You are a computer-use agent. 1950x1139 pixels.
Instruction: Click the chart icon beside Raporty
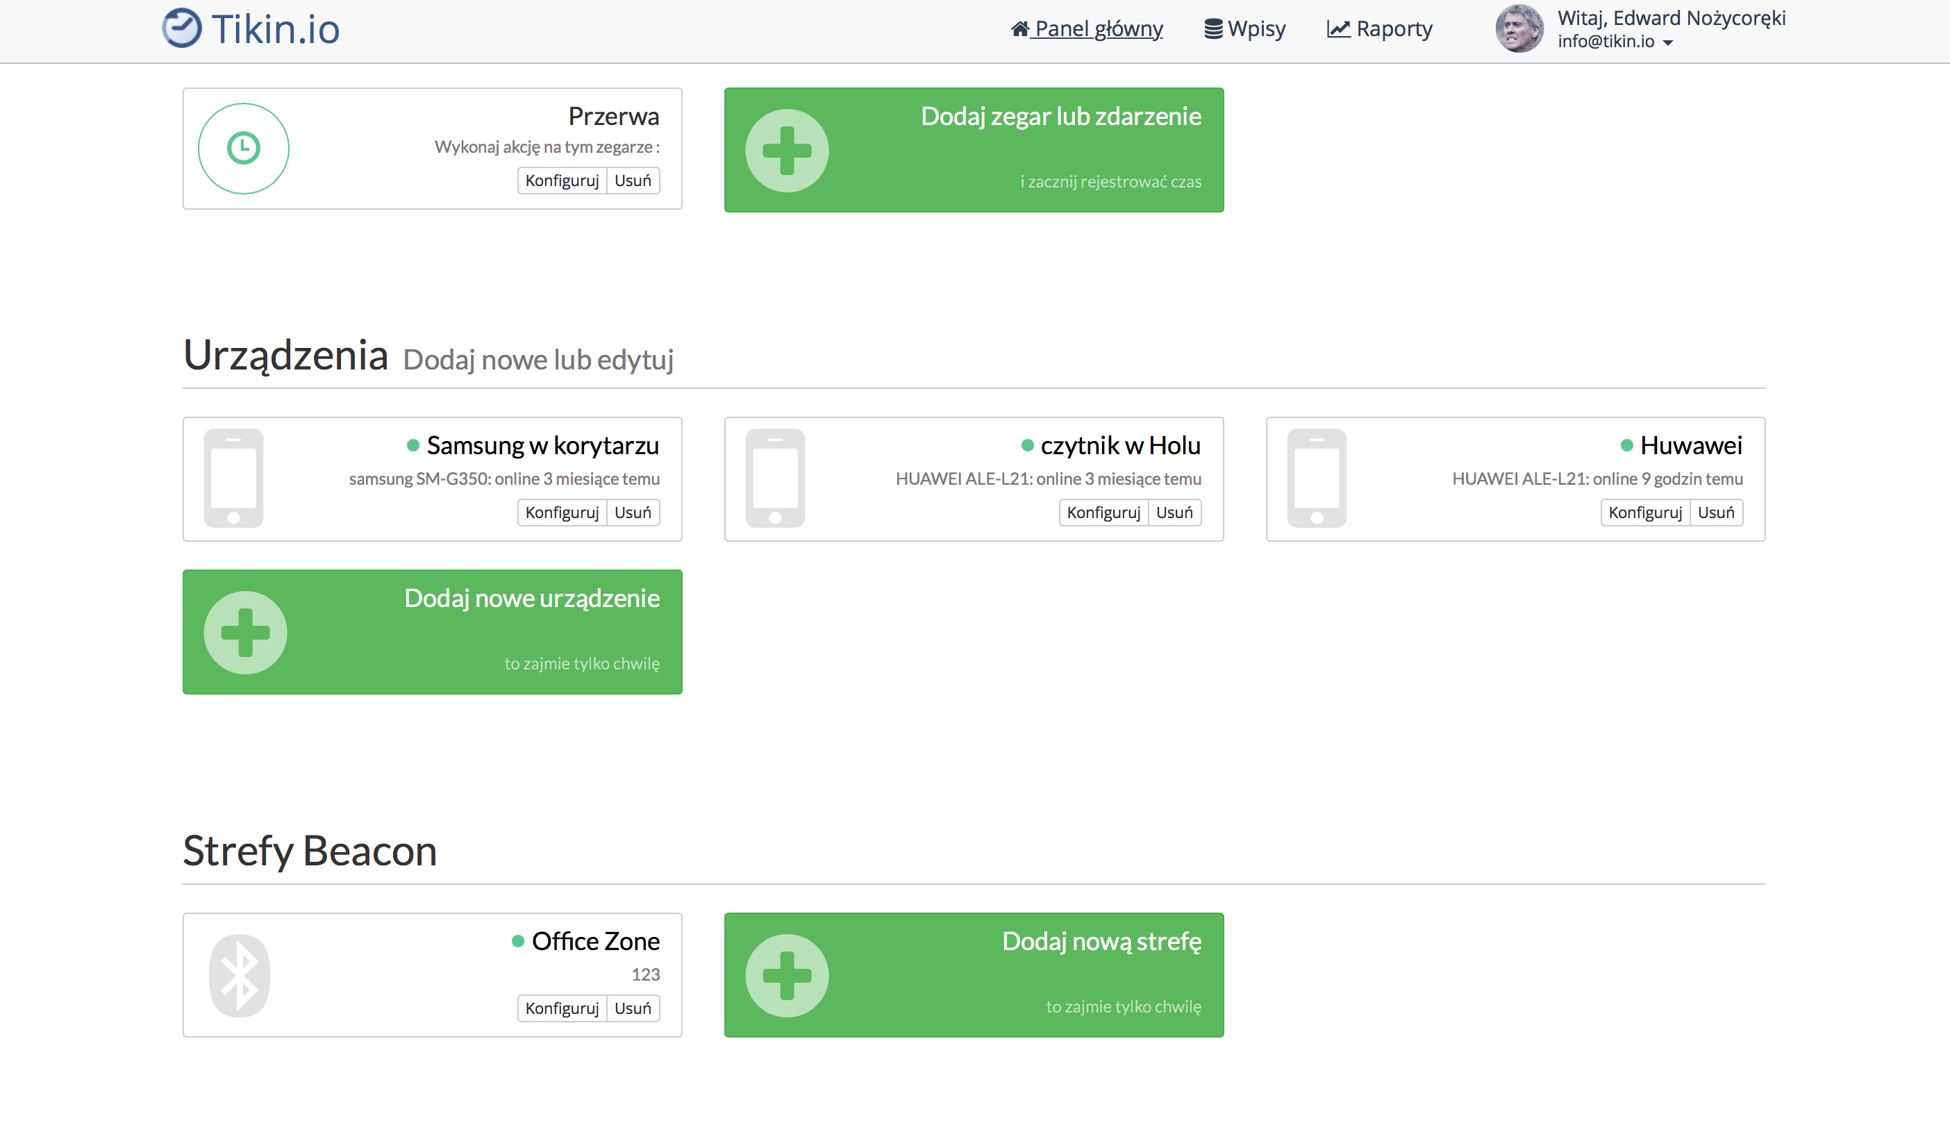point(1339,28)
